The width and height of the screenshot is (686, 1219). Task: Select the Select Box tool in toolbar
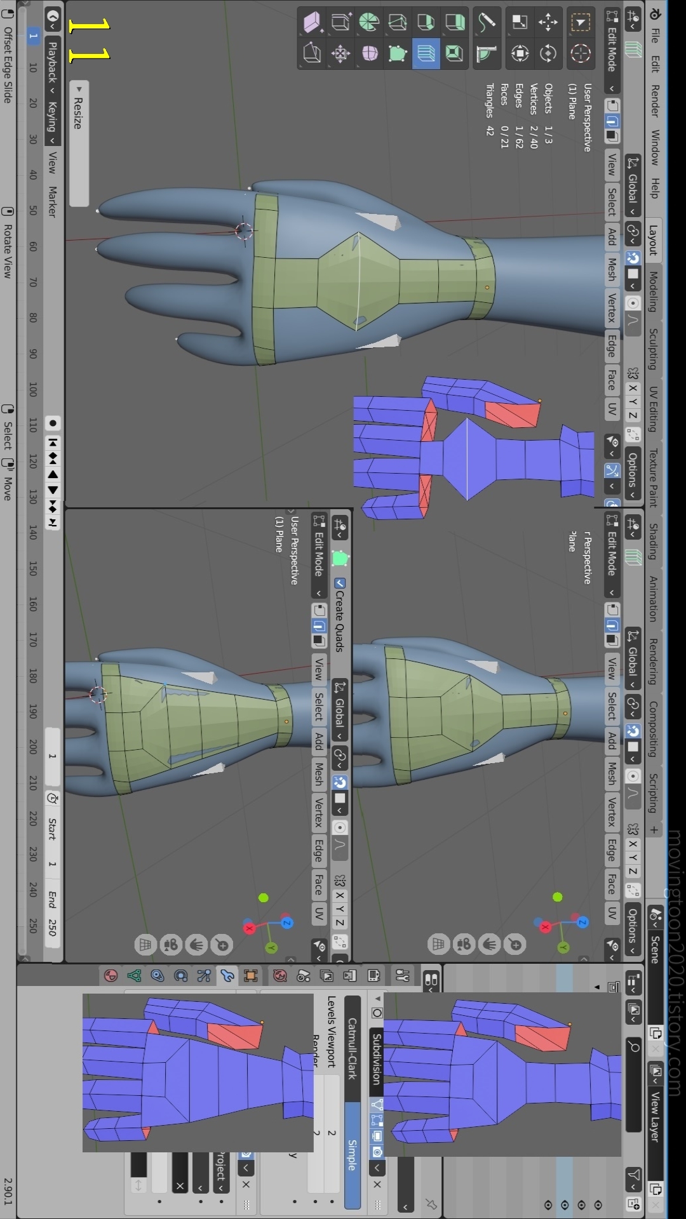point(581,22)
